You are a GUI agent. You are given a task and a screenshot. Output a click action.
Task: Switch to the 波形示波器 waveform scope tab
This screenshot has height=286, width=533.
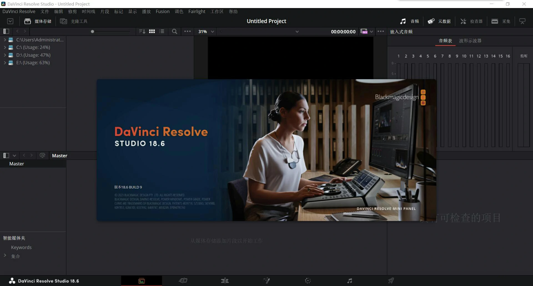click(x=470, y=41)
